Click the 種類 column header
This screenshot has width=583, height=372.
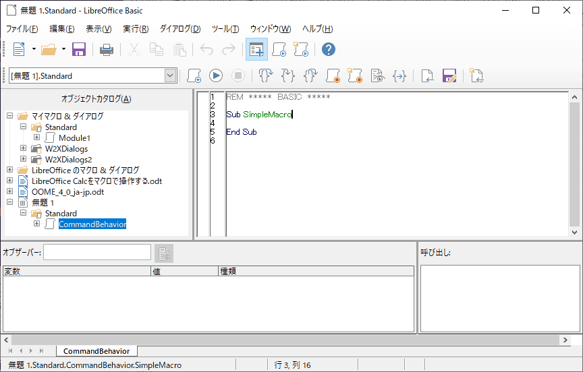click(316, 271)
